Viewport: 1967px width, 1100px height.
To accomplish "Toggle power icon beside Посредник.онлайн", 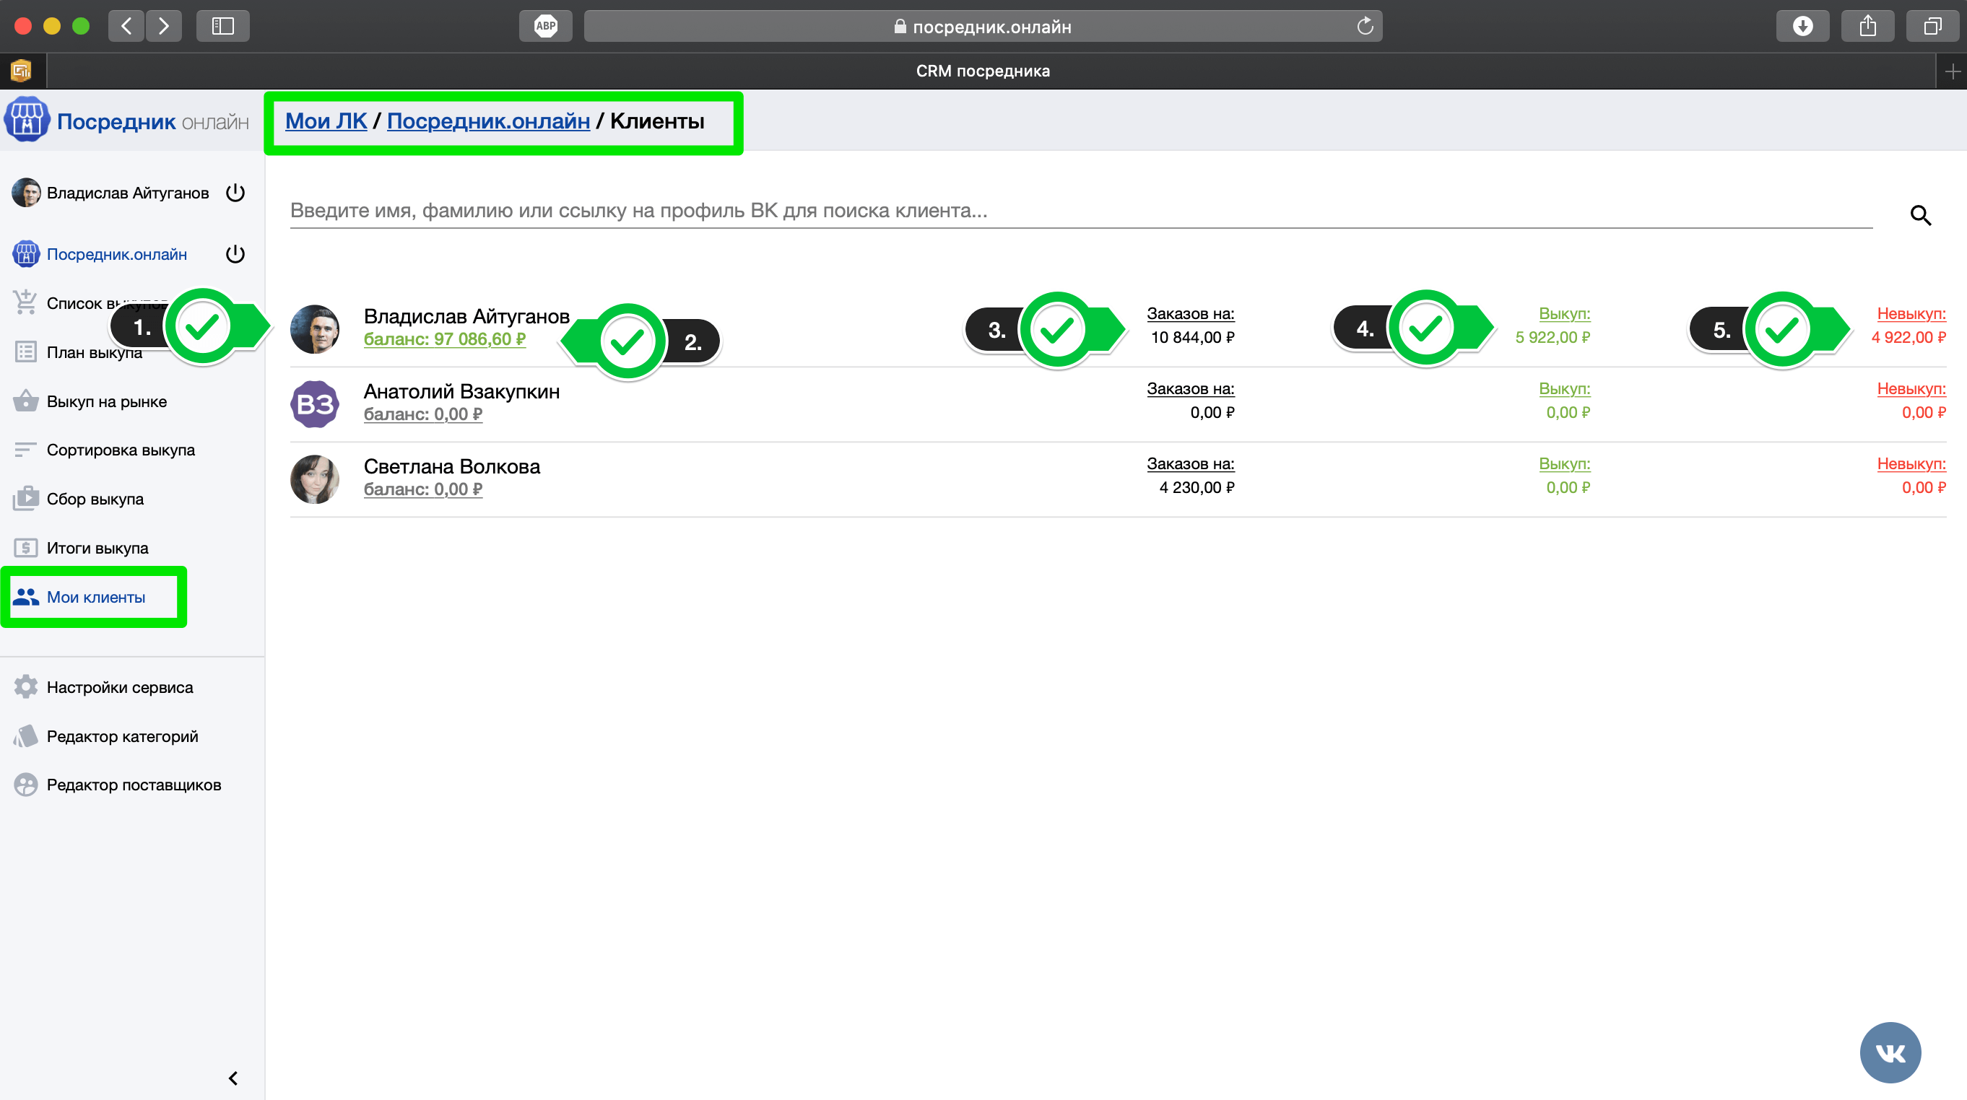I will pyautogui.click(x=235, y=253).
